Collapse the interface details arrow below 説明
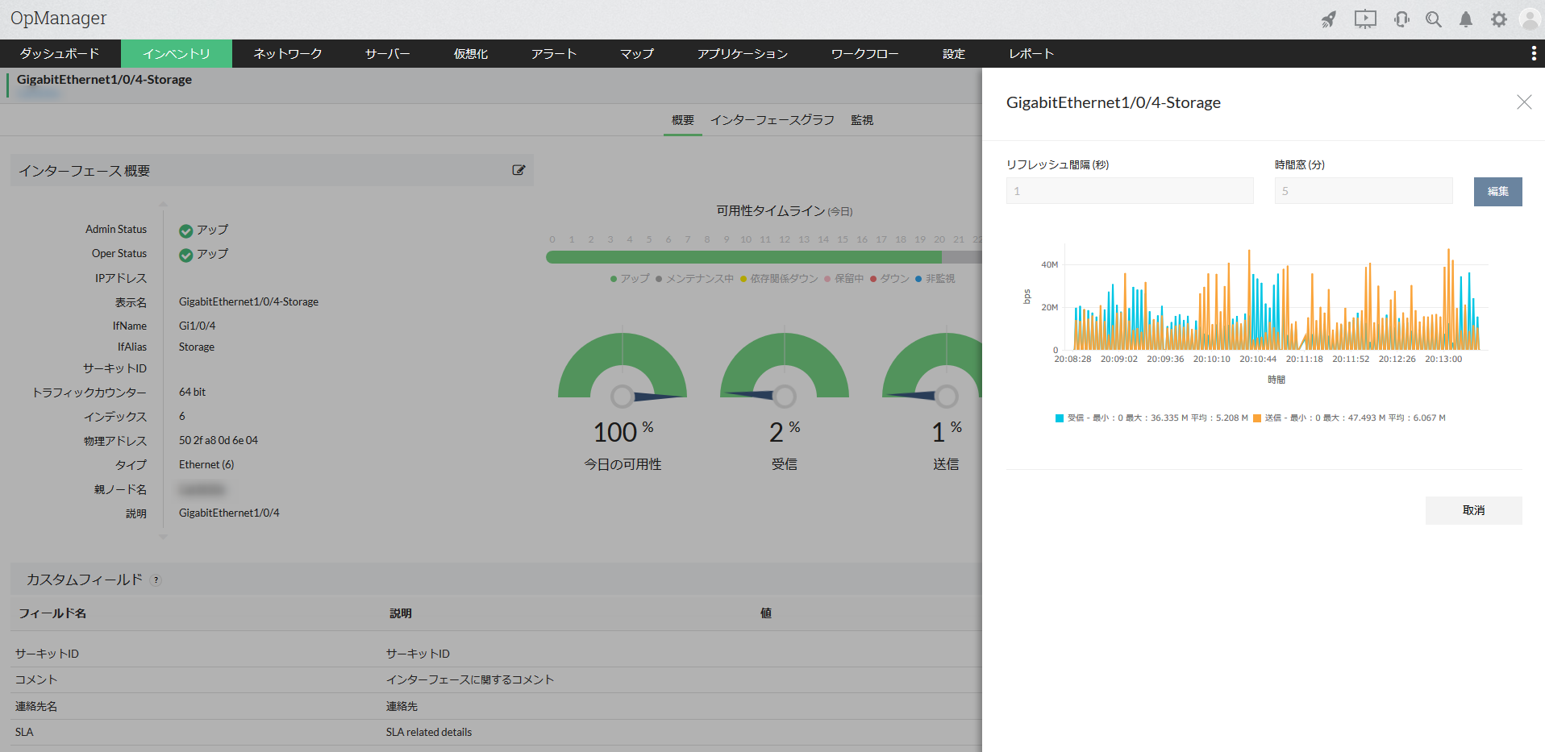1545x752 pixels. pyautogui.click(x=163, y=536)
